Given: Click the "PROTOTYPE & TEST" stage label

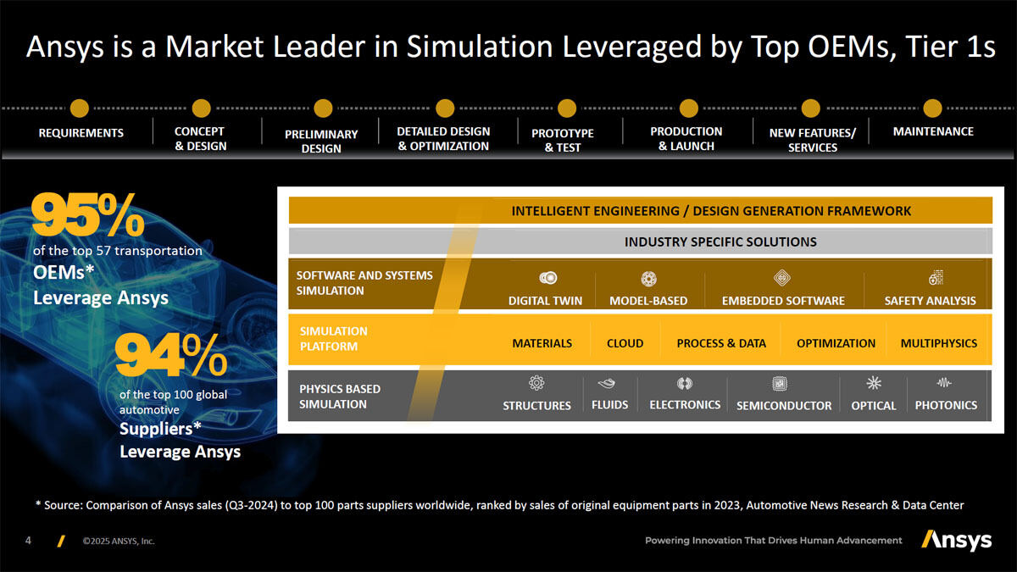Looking at the screenshot, I should tap(563, 140).
